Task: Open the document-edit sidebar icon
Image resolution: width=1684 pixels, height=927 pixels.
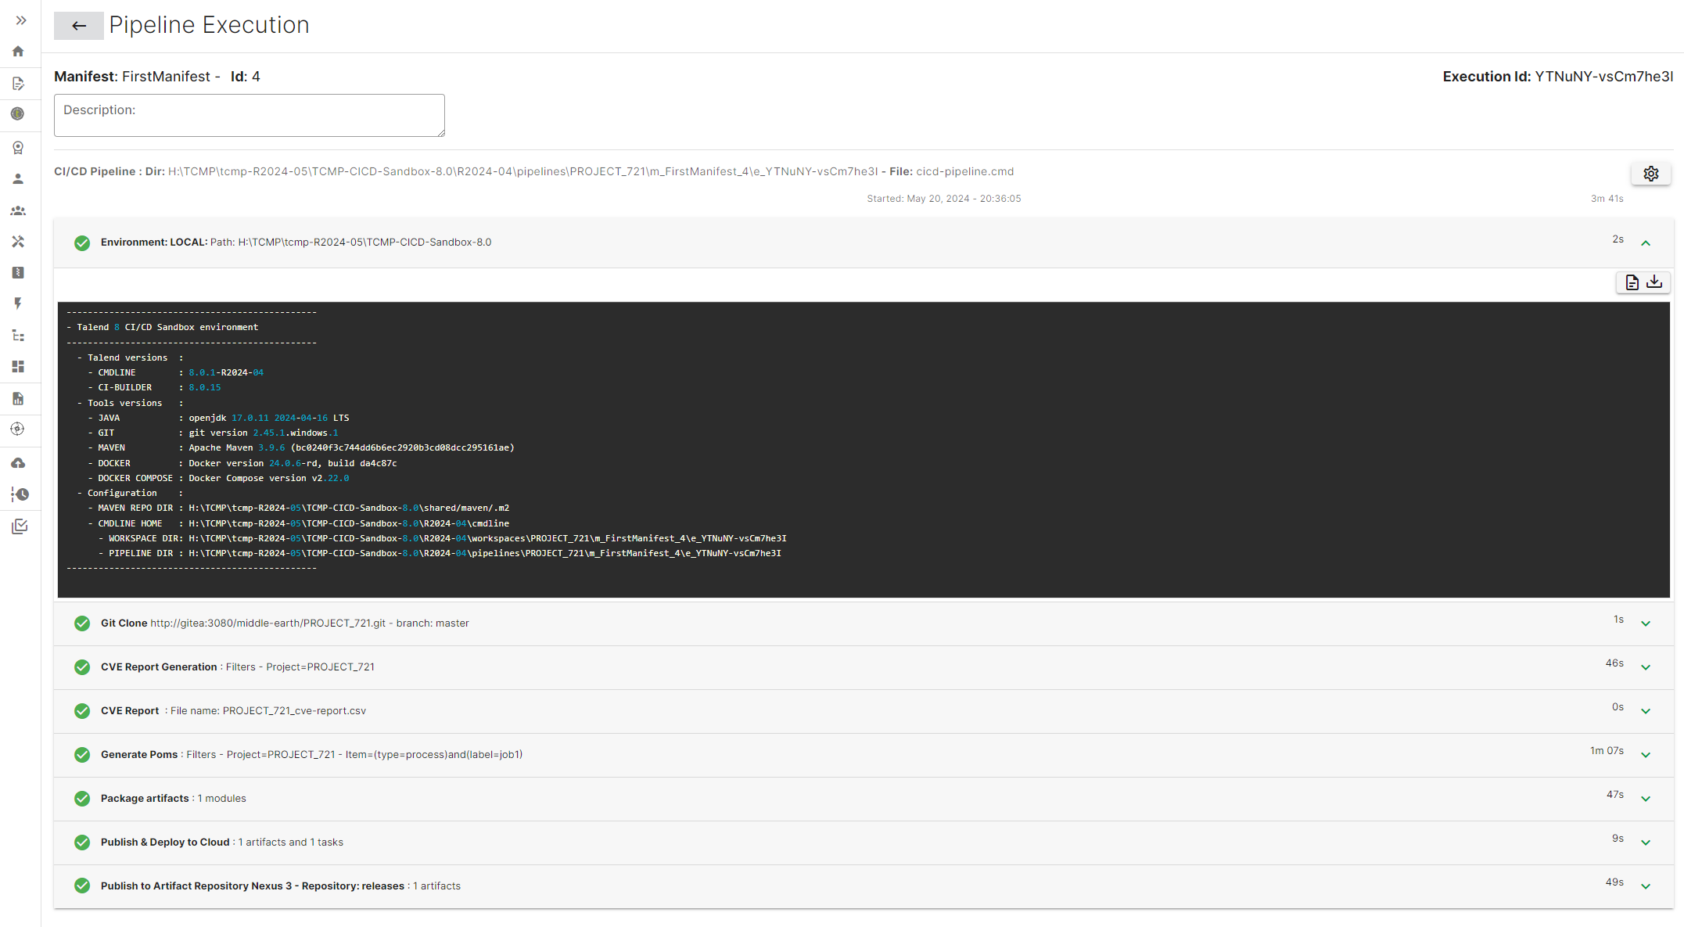Action: tap(18, 84)
